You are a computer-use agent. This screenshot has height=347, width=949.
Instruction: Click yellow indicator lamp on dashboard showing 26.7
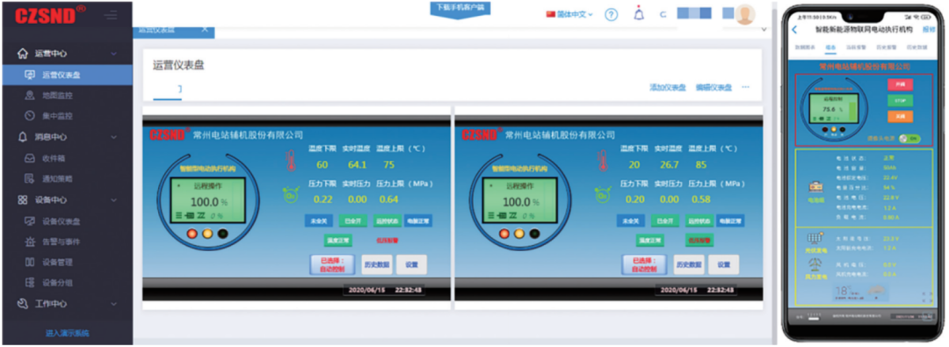click(519, 234)
